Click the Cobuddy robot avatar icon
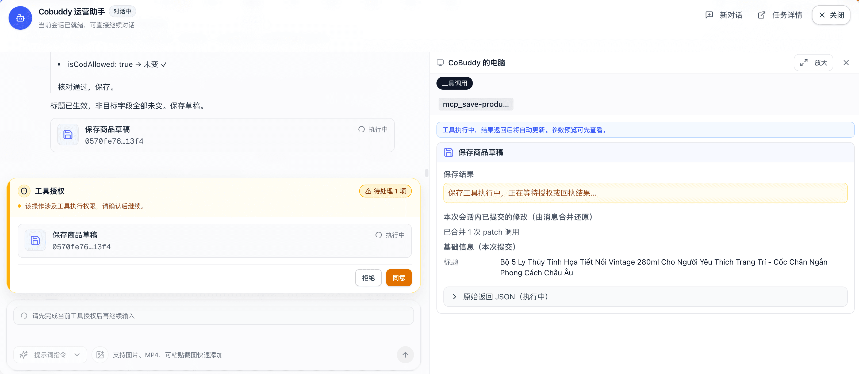Image resolution: width=859 pixels, height=374 pixels. (20, 18)
